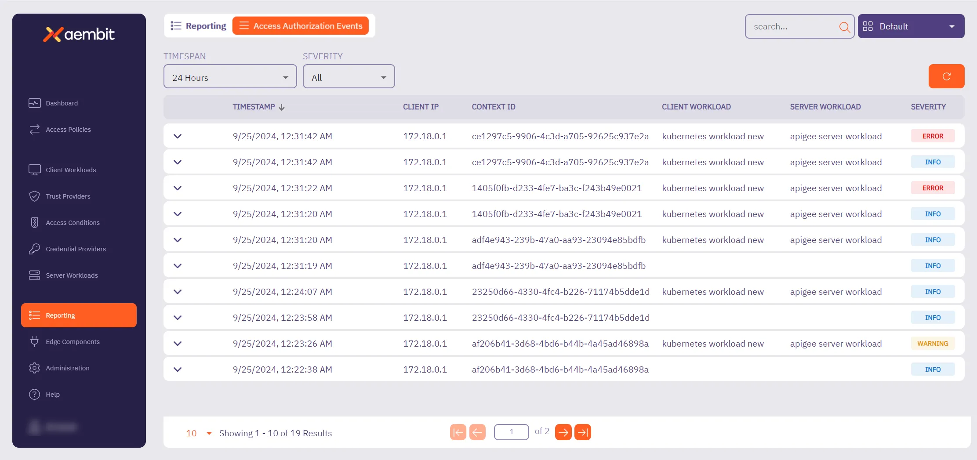The width and height of the screenshot is (977, 460).
Task: Click the Severity column header
Action: click(928, 107)
